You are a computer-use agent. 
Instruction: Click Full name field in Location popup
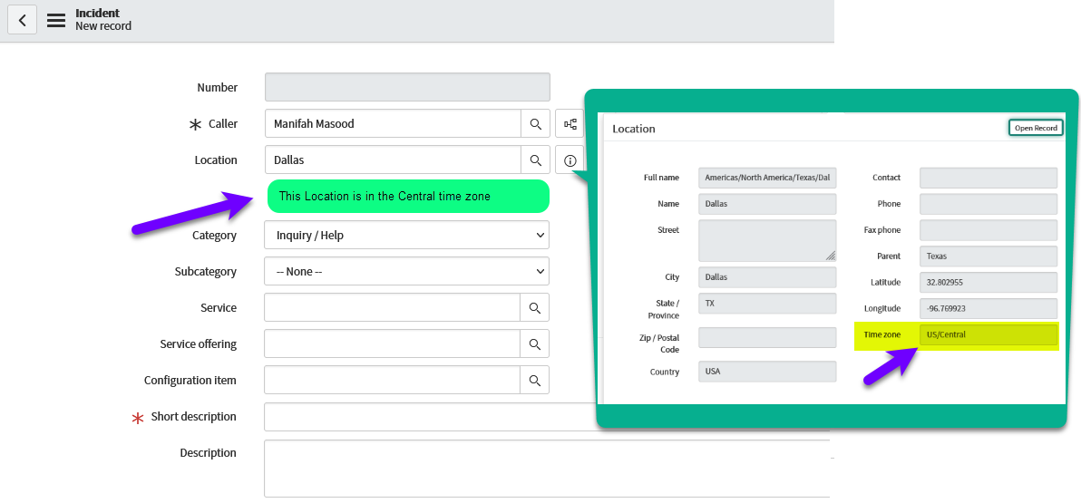[x=767, y=177]
